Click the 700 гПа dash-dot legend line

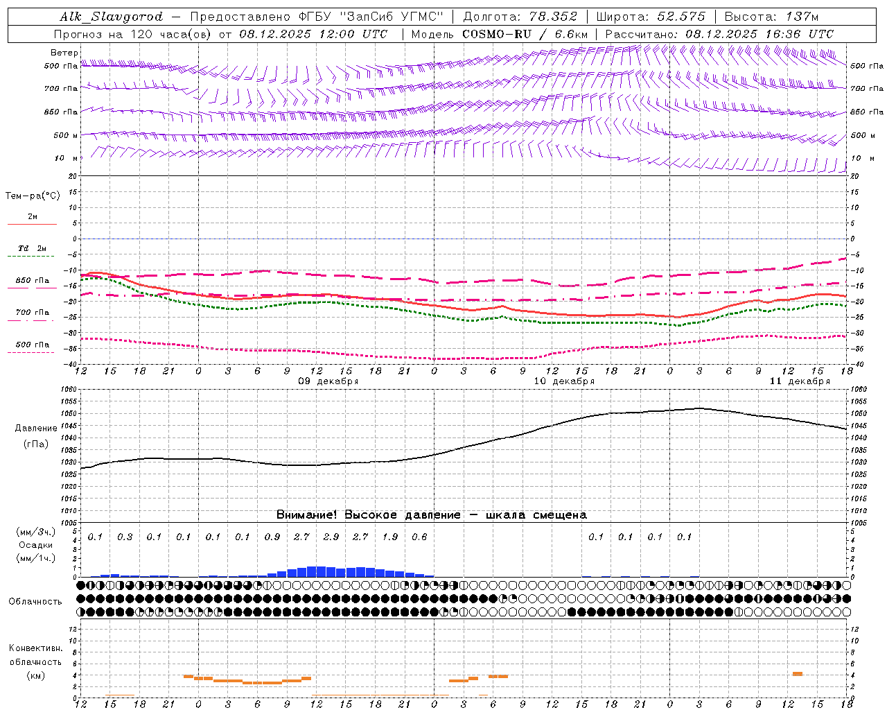32,320
